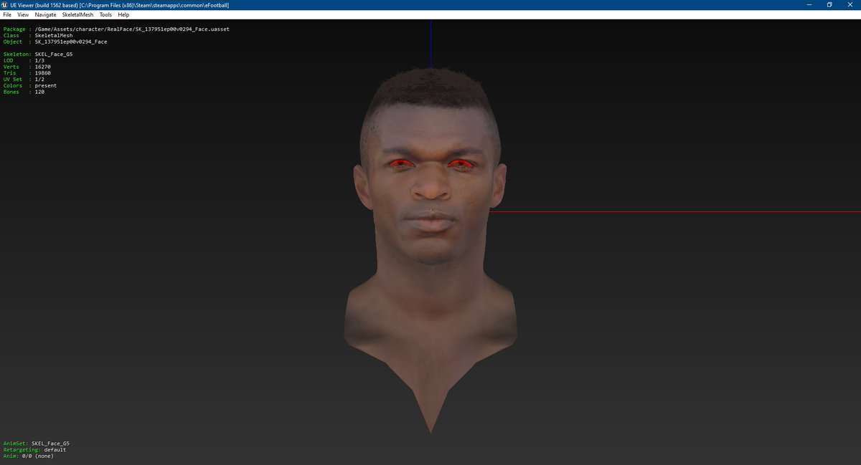
Task: Click the Package path text line
Action: 116,29
